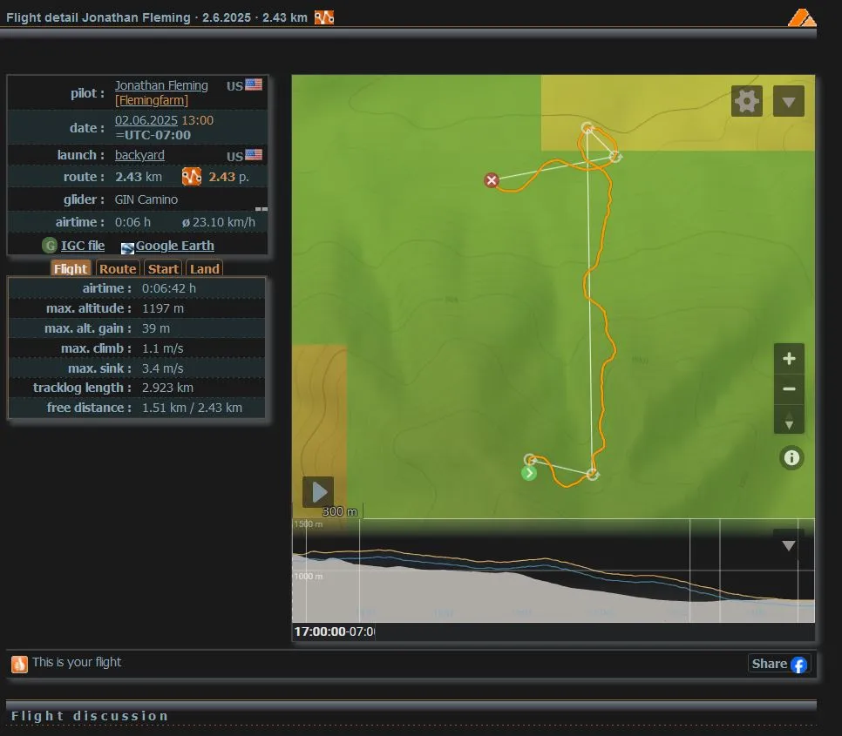Switch to the Route tab
This screenshot has height=736, width=842.
point(118,268)
